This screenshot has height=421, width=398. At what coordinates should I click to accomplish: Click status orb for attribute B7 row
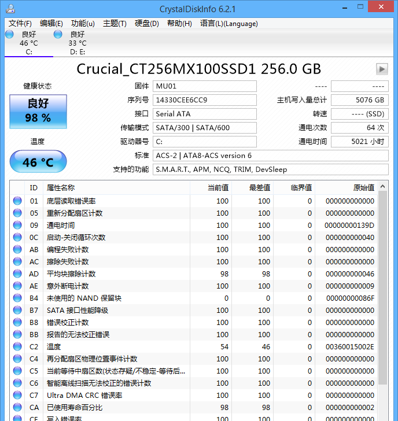17,310
